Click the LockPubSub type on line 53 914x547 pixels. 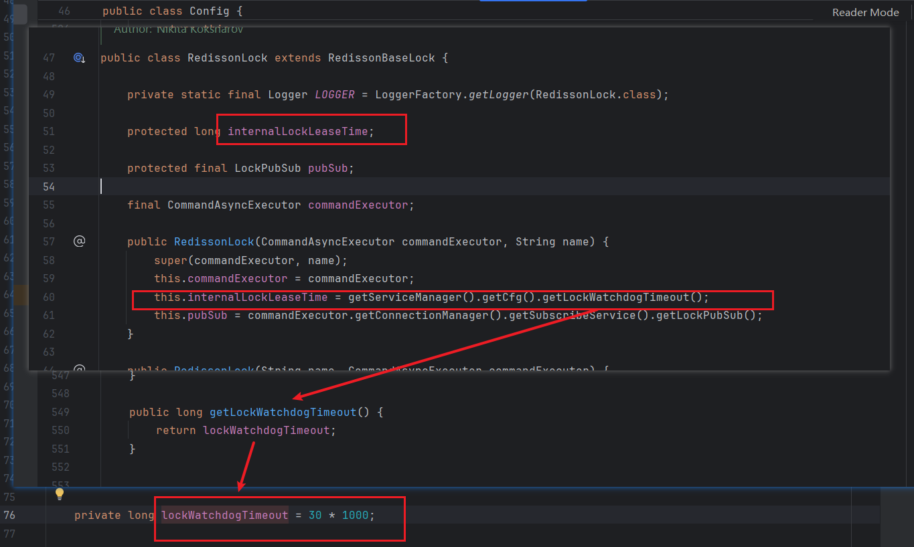coord(268,169)
